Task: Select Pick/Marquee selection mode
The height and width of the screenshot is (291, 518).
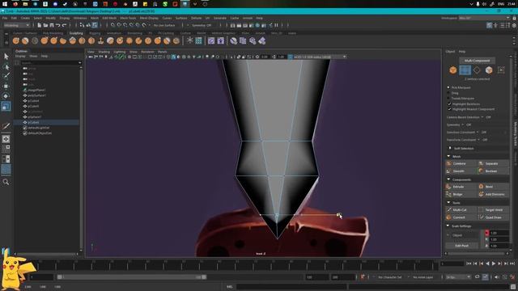Action: tap(448, 87)
